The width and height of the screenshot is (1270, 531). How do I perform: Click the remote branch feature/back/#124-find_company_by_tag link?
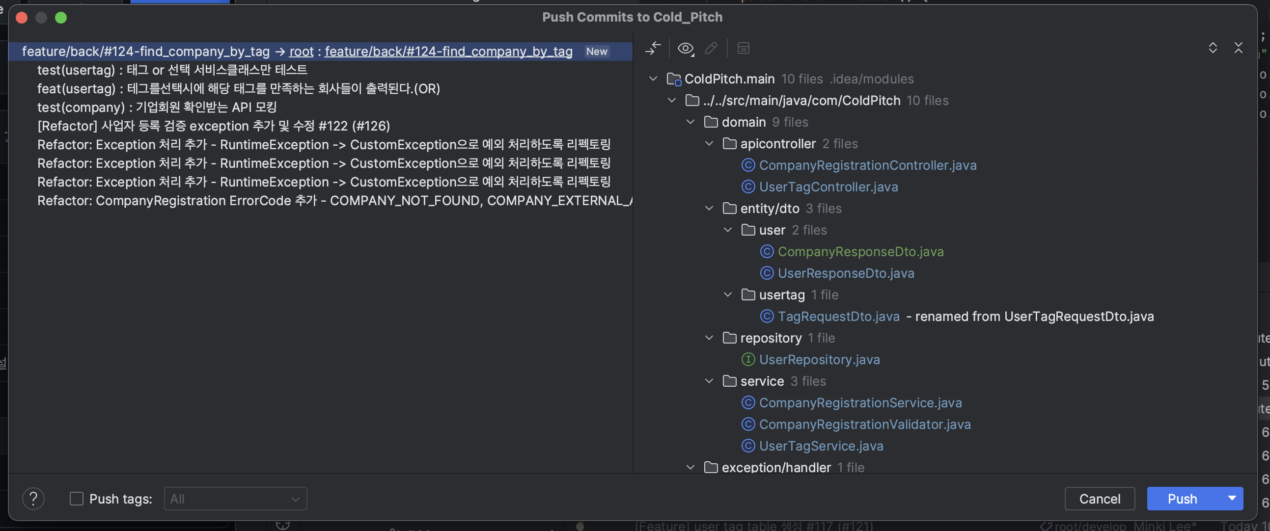pos(448,51)
